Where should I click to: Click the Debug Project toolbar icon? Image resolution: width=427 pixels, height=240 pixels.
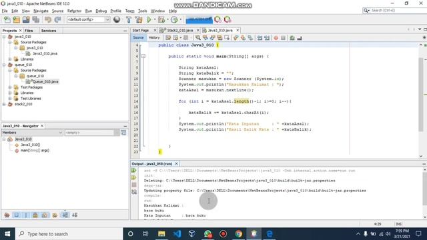(x=161, y=19)
